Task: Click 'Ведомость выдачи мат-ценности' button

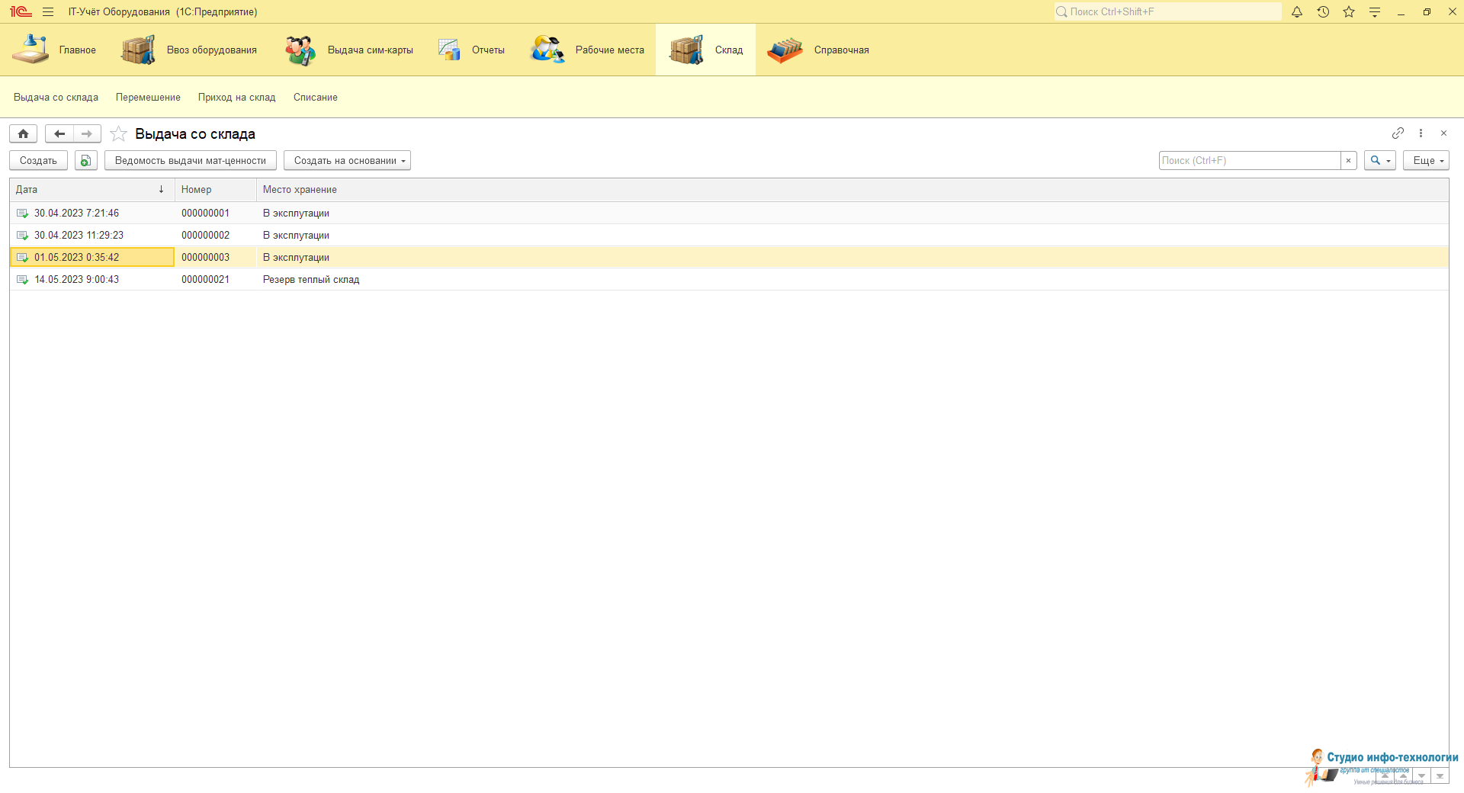Action: click(x=190, y=161)
